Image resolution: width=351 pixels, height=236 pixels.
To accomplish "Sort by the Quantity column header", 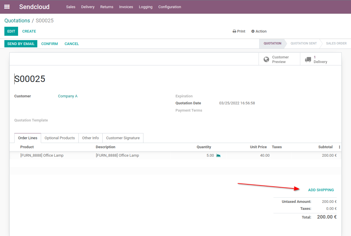I will tap(204, 147).
